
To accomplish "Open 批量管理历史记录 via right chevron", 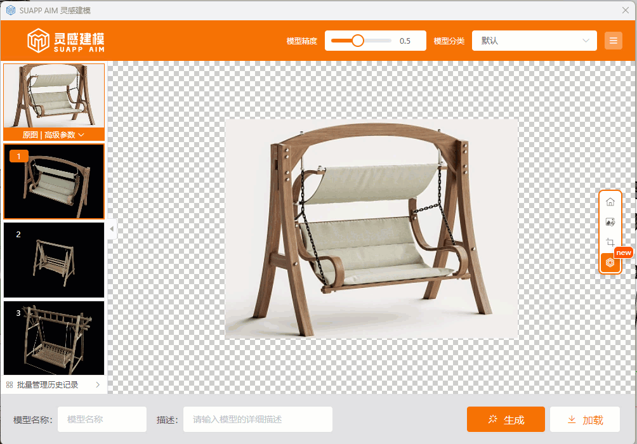I will click(98, 385).
